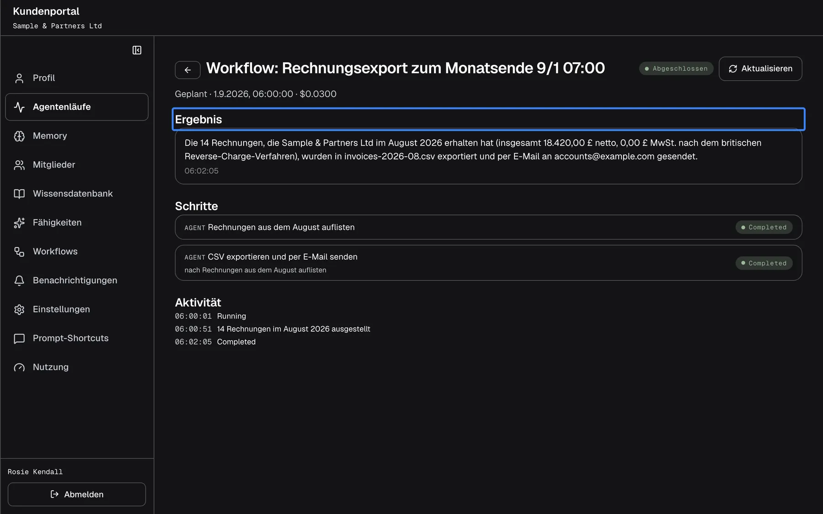This screenshot has height=514, width=823.
Task: Click the Profil person icon
Action: coord(19,78)
